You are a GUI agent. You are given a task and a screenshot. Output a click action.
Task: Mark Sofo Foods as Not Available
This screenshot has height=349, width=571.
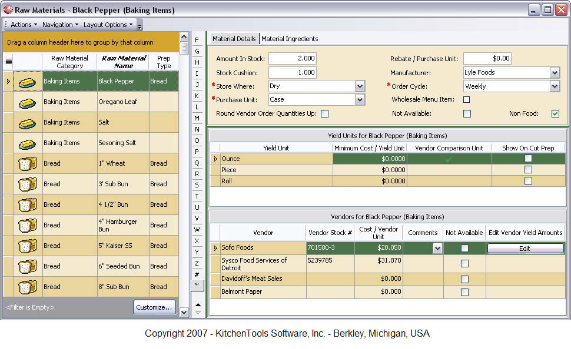(464, 249)
